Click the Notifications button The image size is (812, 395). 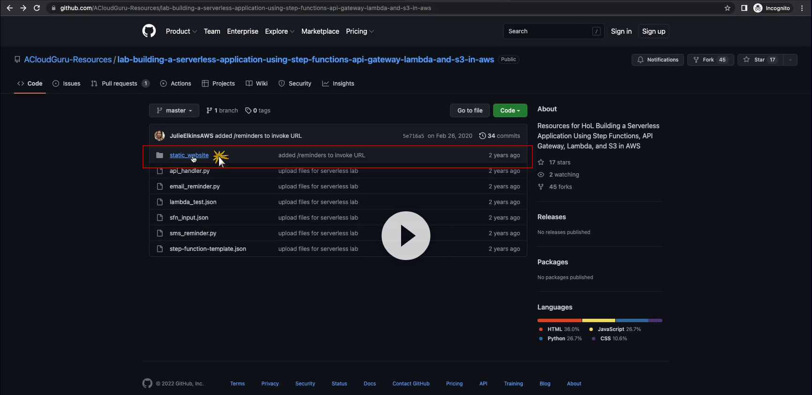coord(658,60)
